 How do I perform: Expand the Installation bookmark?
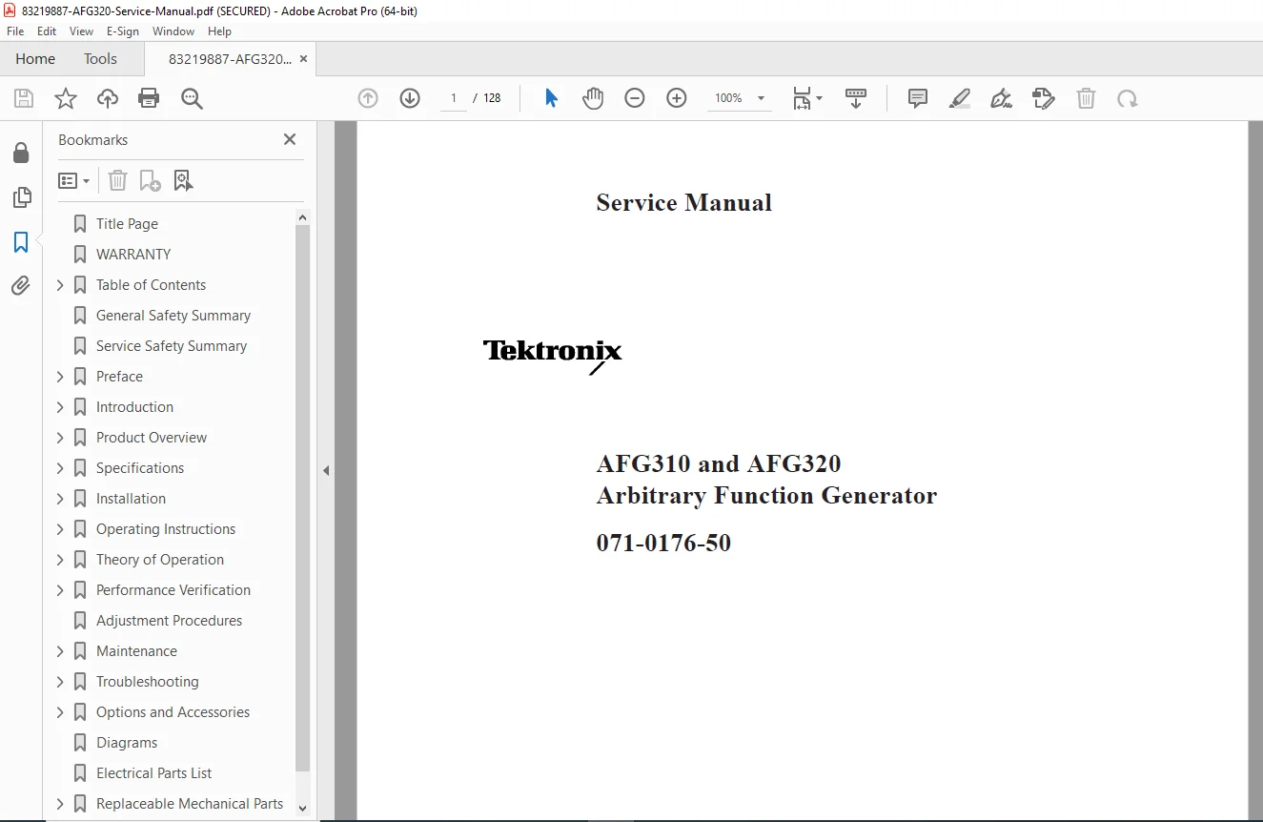tap(60, 499)
